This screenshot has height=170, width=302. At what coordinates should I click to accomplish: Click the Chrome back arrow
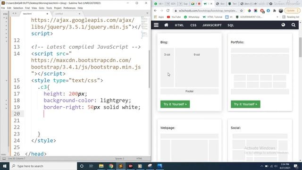155,10
